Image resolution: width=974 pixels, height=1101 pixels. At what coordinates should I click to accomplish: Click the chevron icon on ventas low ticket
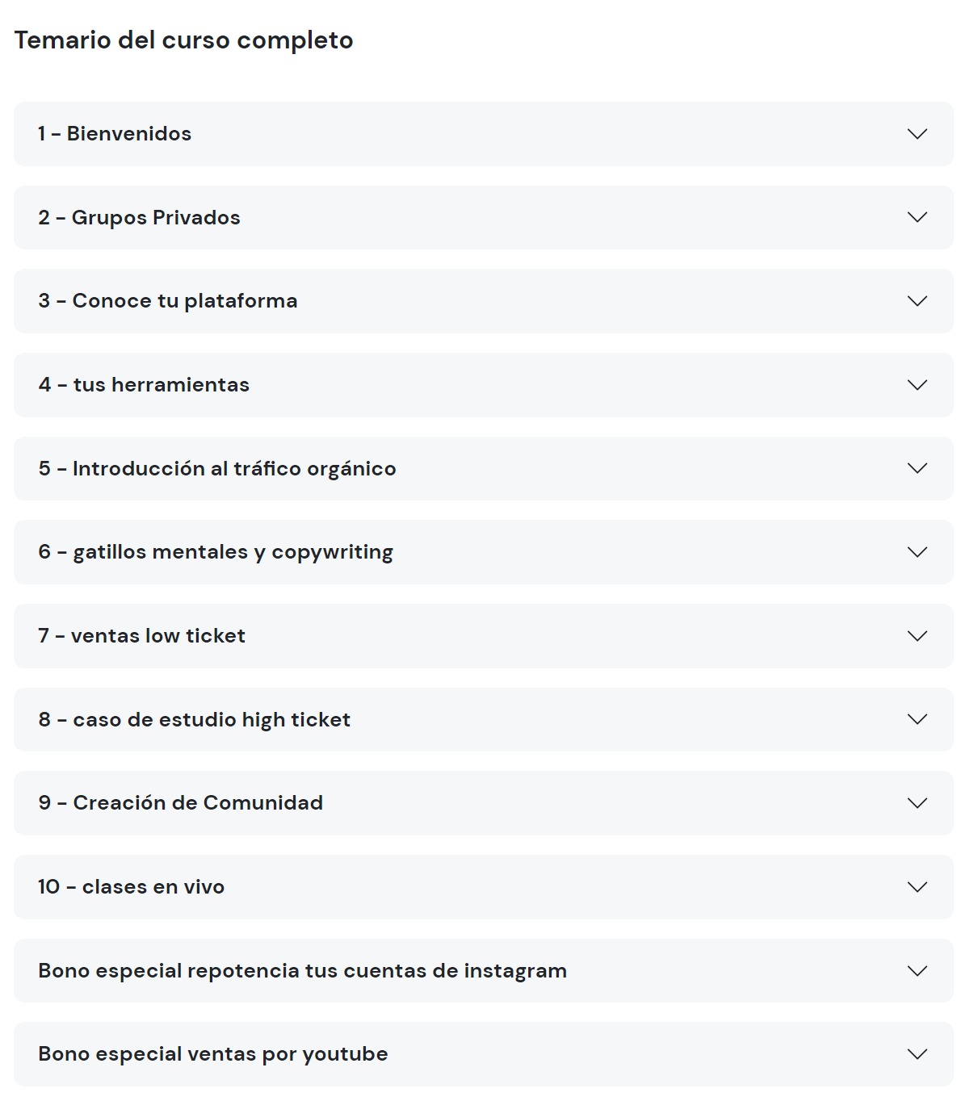(x=917, y=636)
